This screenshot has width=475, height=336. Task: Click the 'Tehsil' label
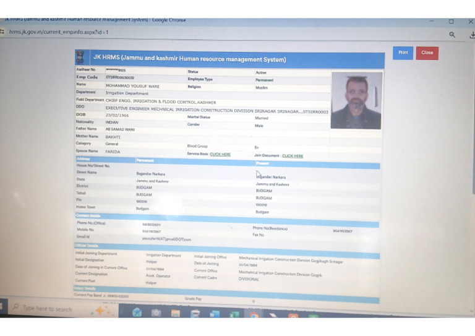click(x=81, y=193)
